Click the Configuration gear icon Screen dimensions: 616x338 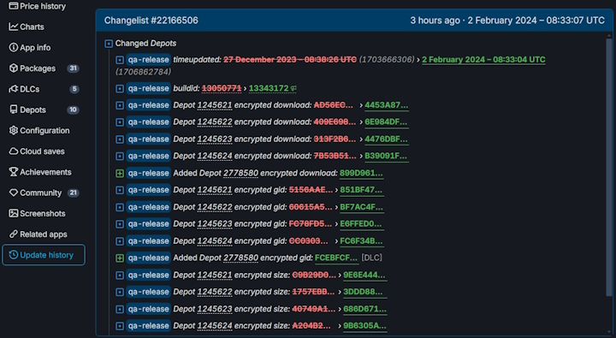tap(14, 130)
